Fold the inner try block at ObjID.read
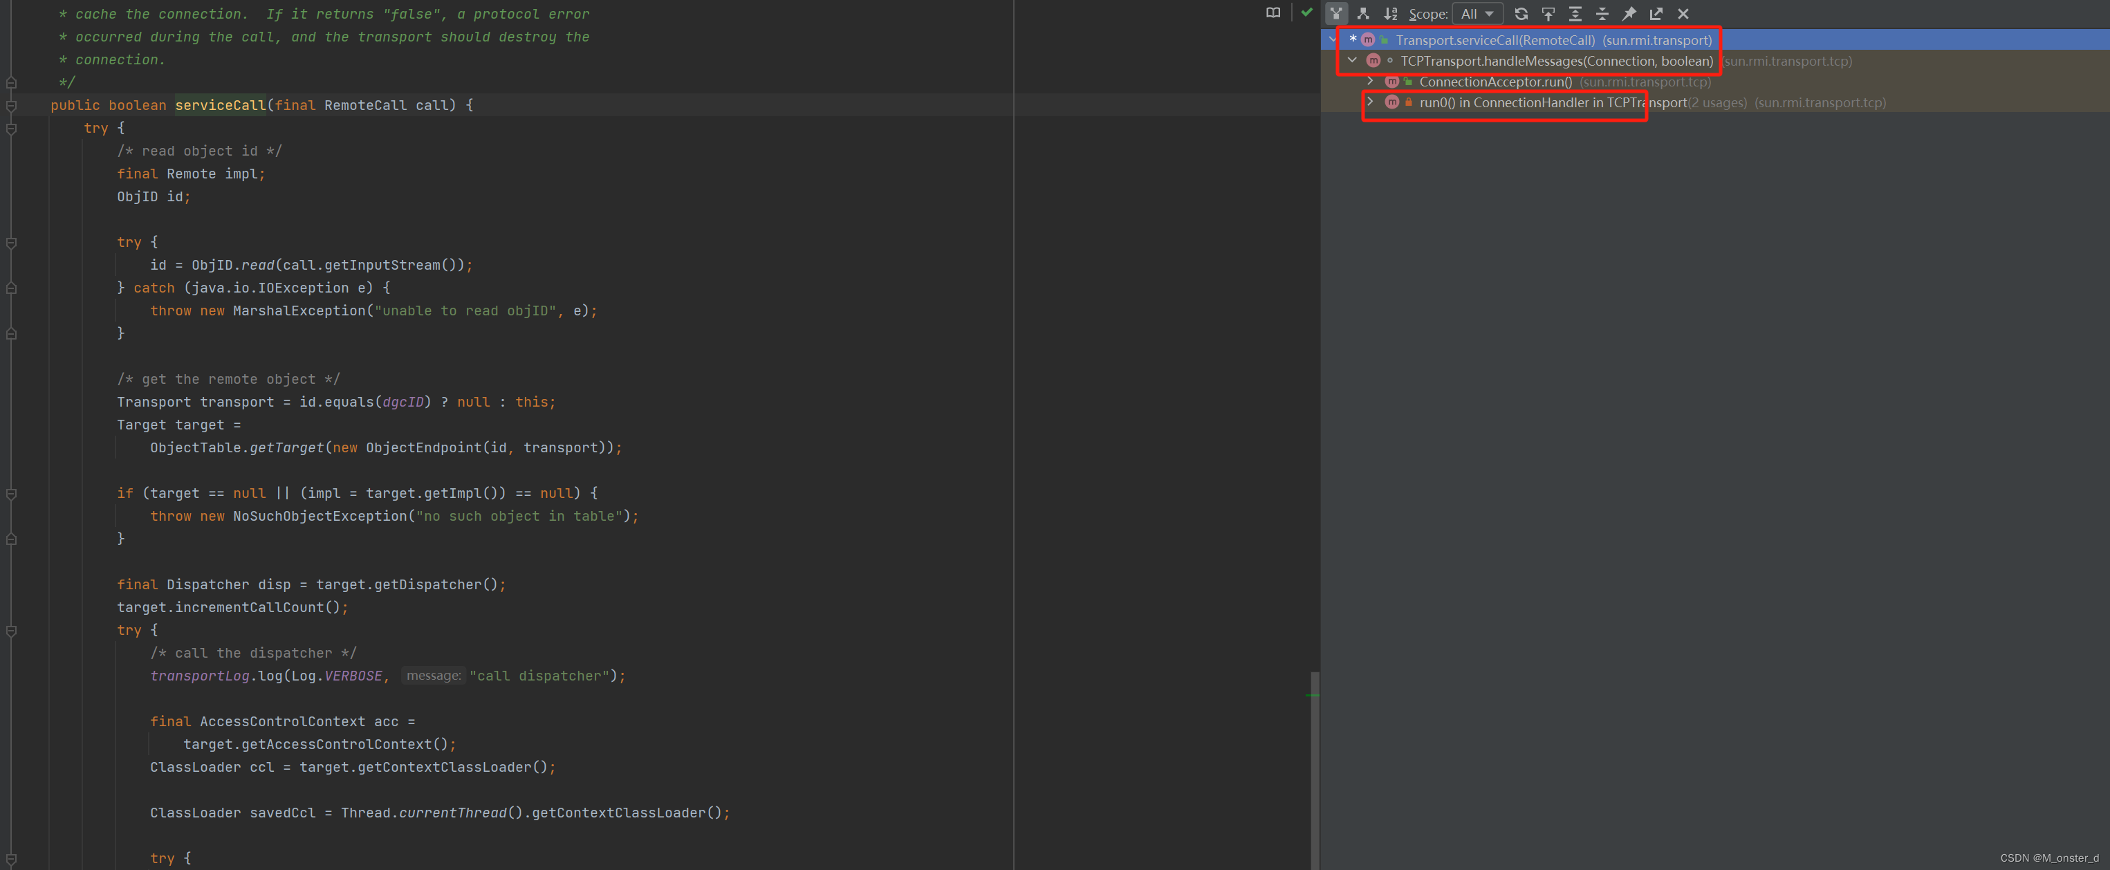The width and height of the screenshot is (2110, 870). pyautogui.click(x=12, y=243)
